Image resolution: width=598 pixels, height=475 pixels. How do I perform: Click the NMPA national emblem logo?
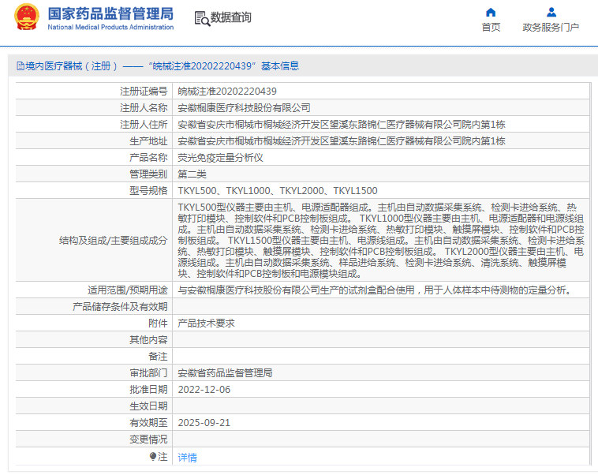[x=26, y=17]
